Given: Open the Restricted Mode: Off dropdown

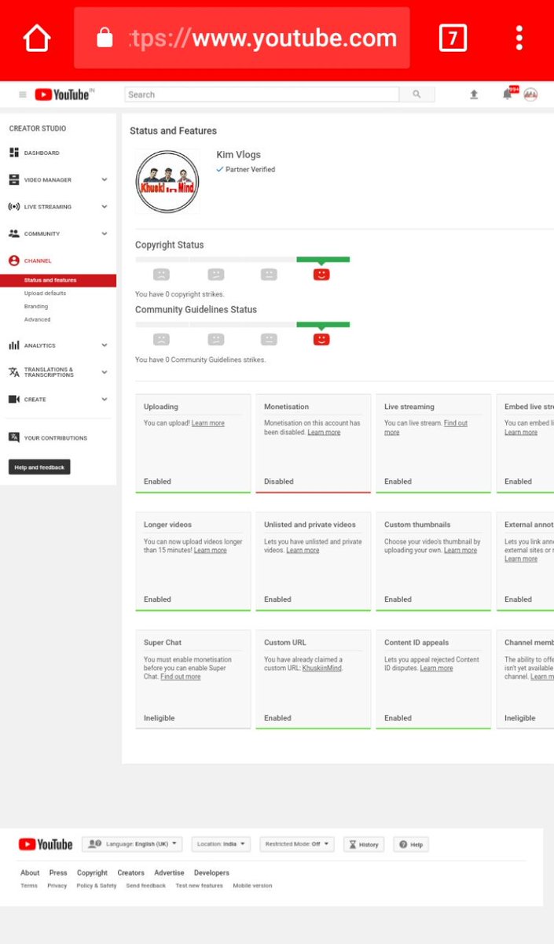Looking at the screenshot, I should coord(297,844).
